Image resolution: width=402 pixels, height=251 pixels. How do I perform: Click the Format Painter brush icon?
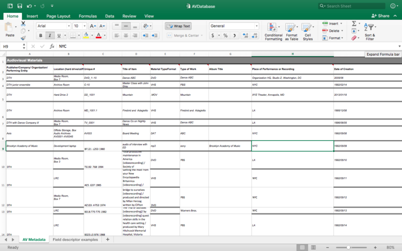24,38
